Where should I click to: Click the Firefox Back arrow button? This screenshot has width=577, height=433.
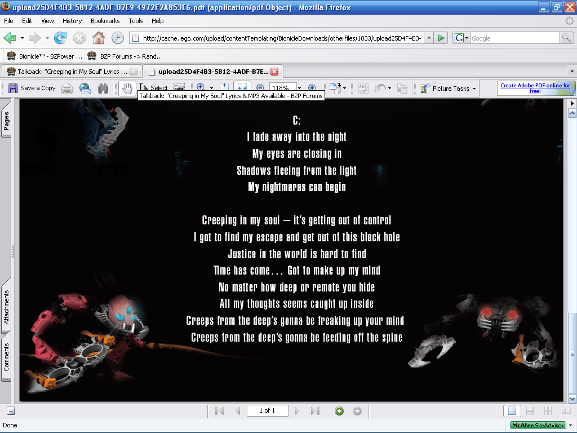(x=10, y=38)
